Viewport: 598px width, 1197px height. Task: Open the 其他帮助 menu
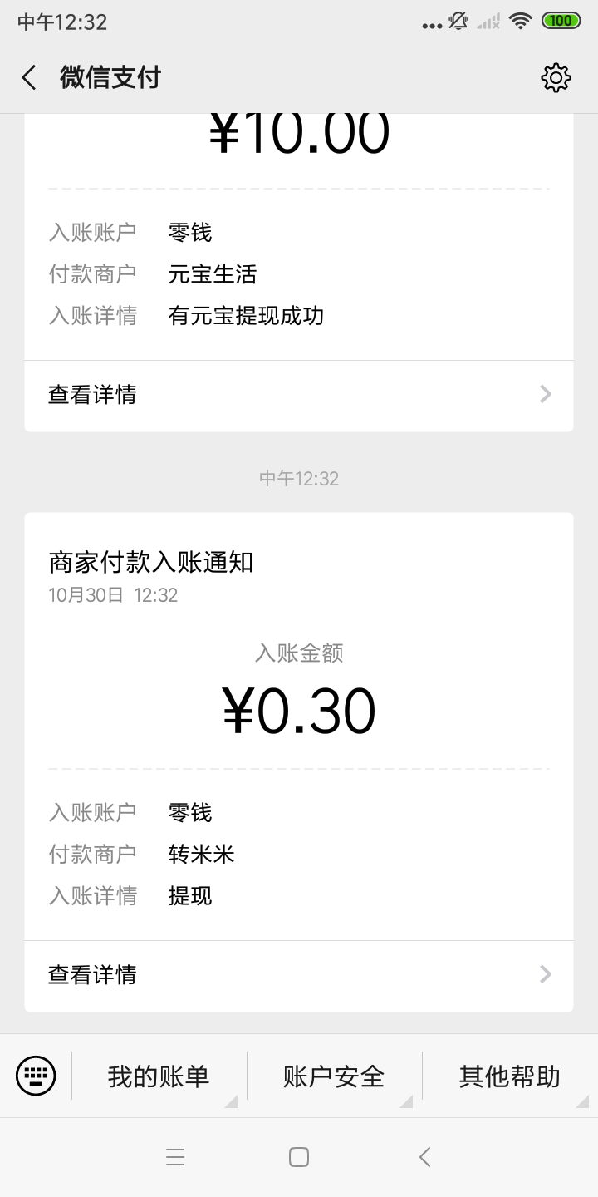pyautogui.click(x=509, y=1076)
